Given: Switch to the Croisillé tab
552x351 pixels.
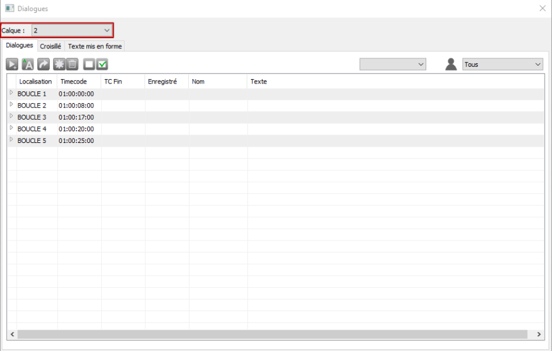Looking at the screenshot, I should pyautogui.click(x=50, y=46).
